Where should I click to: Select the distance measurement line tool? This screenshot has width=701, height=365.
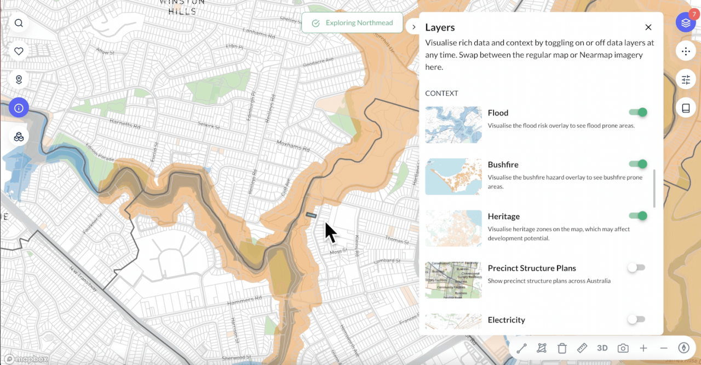[x=521, y=348]
